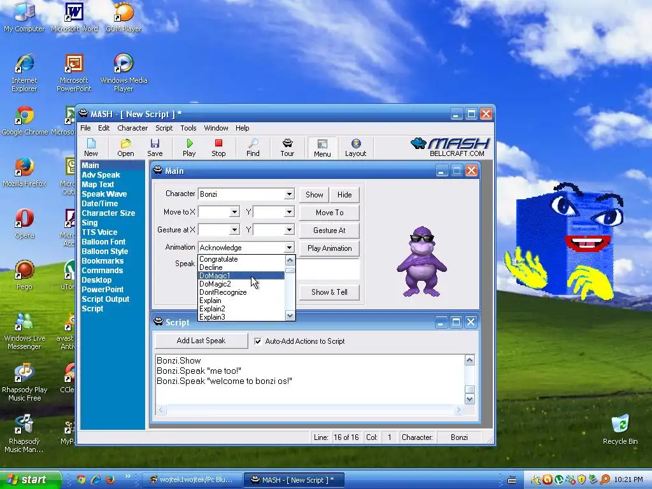Click the Bonzi purple gorilla character
Viewport: 652px width, 489px height.
click(422, 261)
